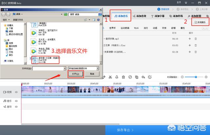Open the view options dropdown arrow
The width and height of the screenshot is (210, 135).
click(89, 20)
